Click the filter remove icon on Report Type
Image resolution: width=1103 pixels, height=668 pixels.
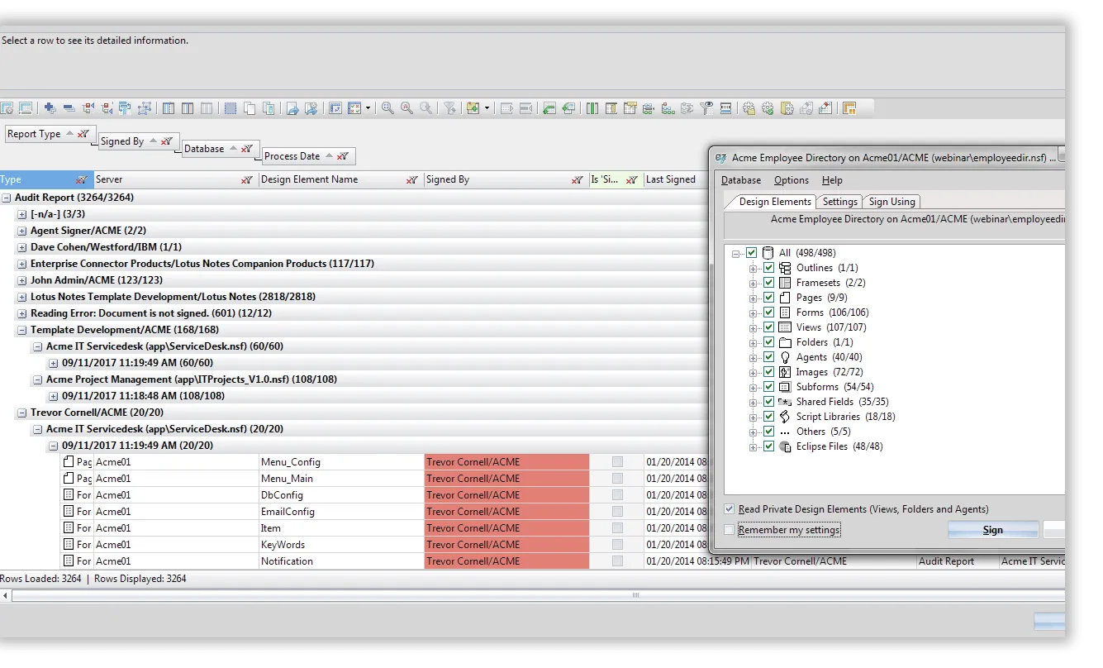click(x=83, y=134)
